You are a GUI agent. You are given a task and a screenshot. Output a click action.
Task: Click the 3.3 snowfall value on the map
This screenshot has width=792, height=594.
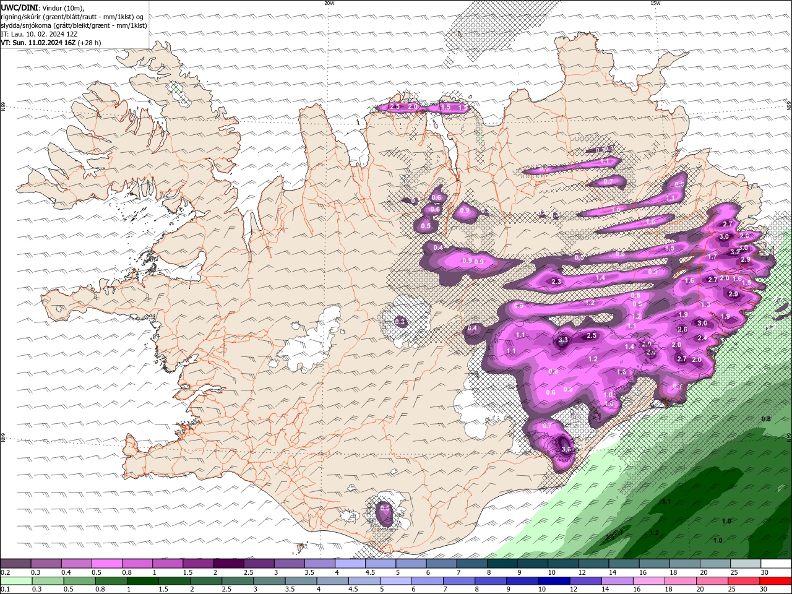563,340
